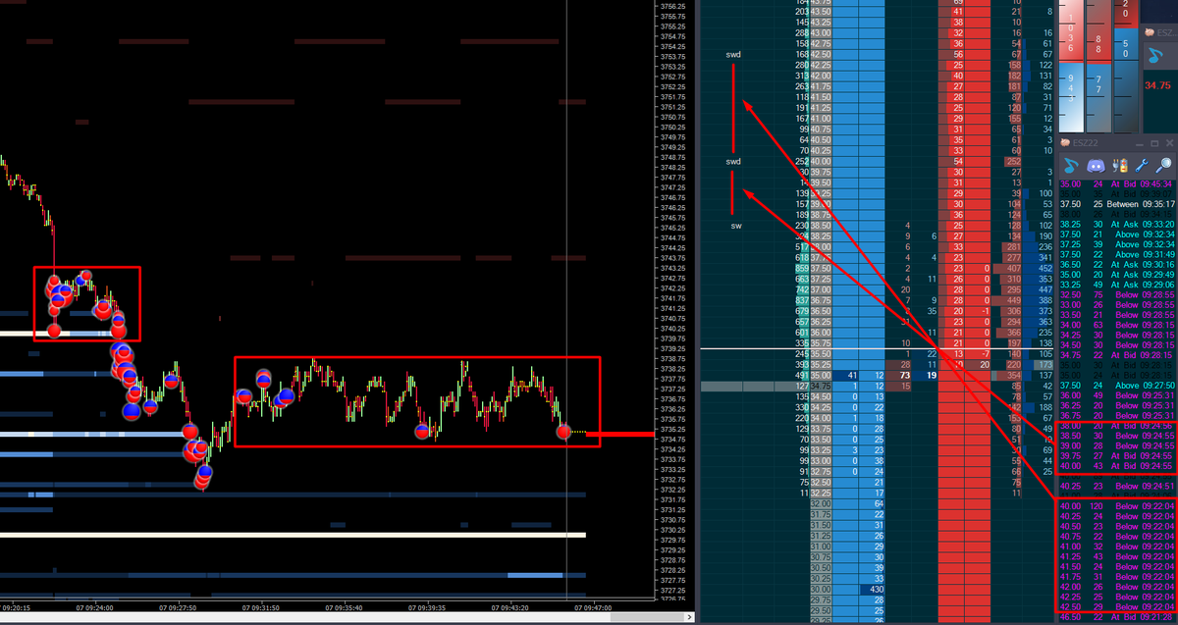This screenshot has width=1178, height=625.
Task: Select the red 34.75 last price readout
Action: tap(1158, 85)
